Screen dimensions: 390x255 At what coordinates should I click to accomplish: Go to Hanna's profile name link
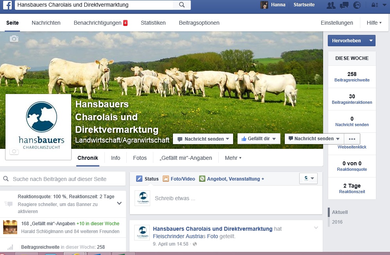278,5
